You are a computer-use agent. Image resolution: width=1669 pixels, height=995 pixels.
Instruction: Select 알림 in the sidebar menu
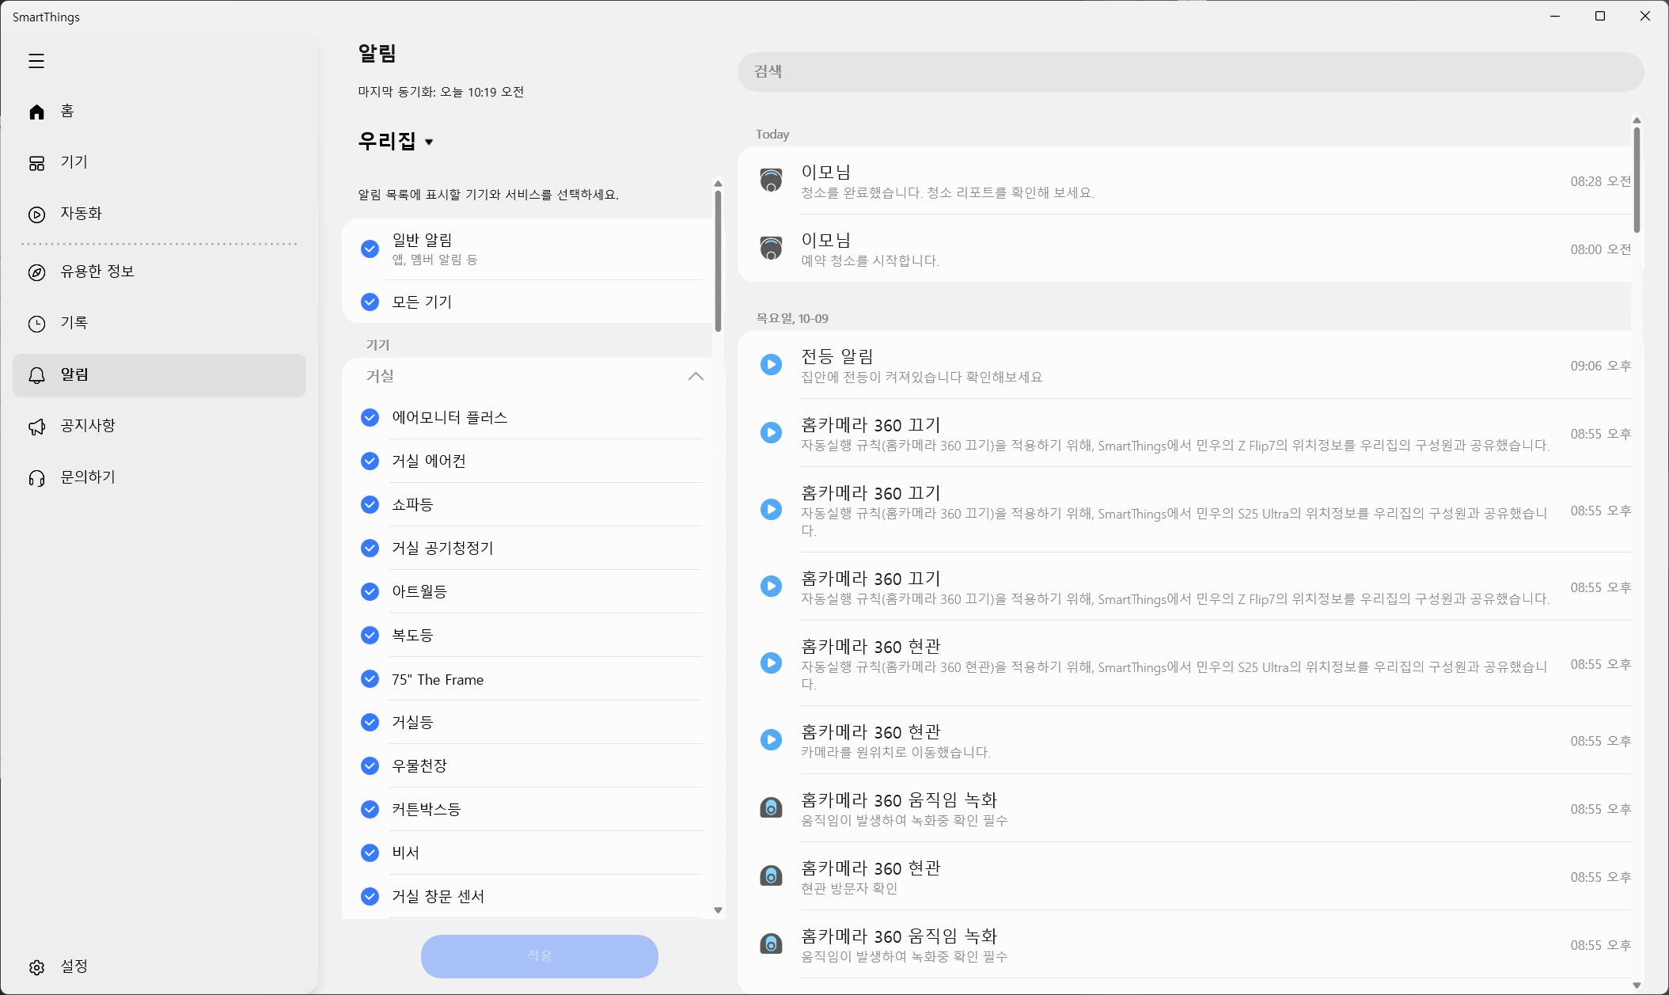159,375
